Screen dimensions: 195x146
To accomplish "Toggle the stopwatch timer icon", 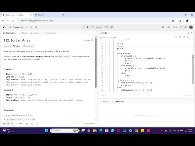I will (181, 27).
